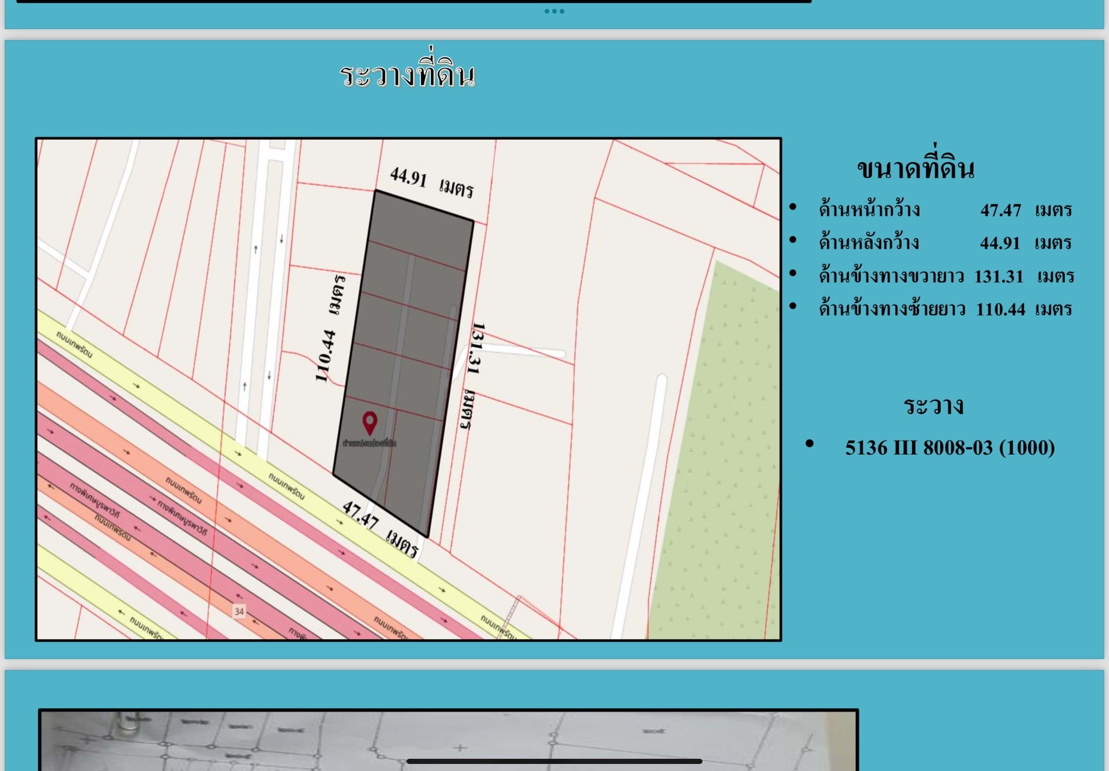This screenshot has height=771, width=1109.
Task: Open the survey document image at bottom
Action: pos(448,740)
